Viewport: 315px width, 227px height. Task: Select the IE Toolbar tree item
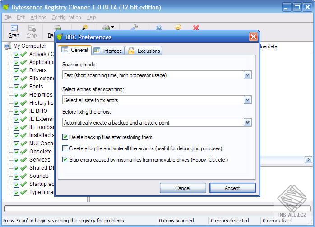42,127
